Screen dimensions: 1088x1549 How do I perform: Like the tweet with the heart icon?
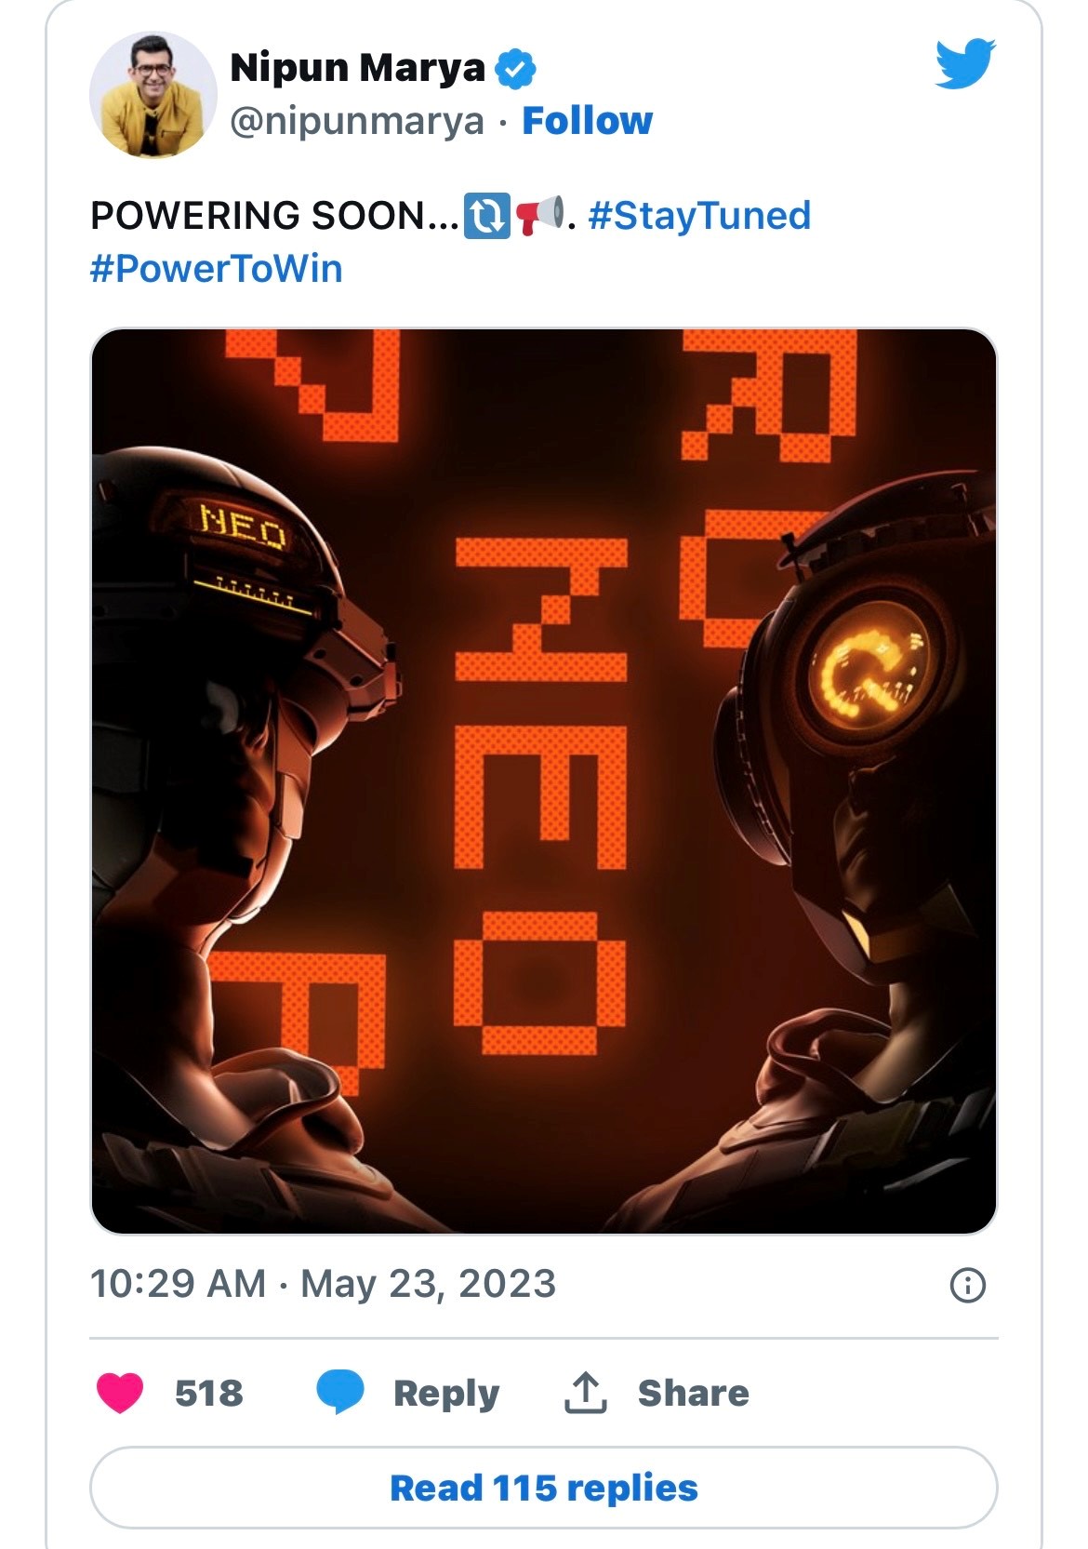point(120,1393)
